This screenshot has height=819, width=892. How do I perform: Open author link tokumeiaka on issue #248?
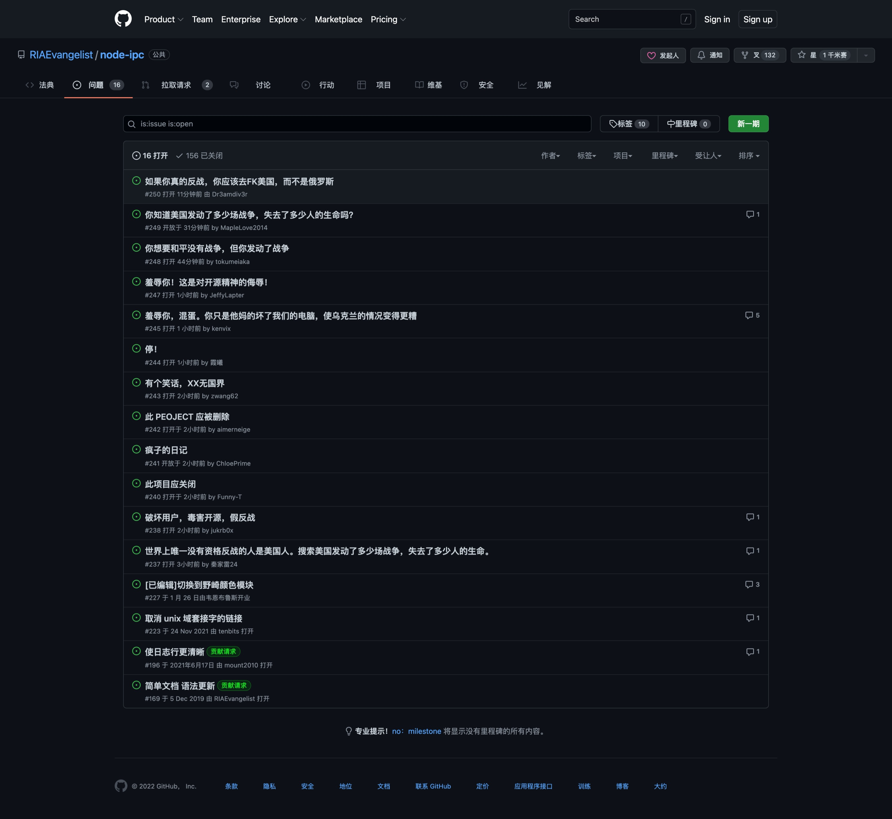[x=232, y=261]
